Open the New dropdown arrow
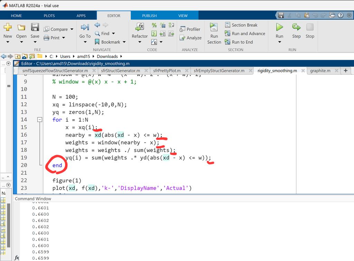This screenshot has height=261, width=354. 8,42
